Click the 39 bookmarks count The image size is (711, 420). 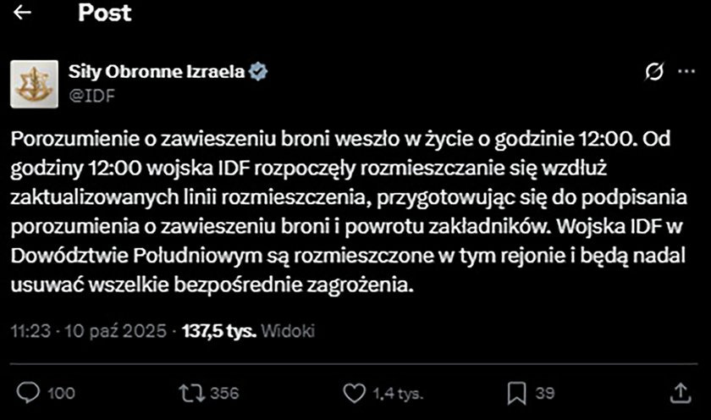[x=545, y=393]
